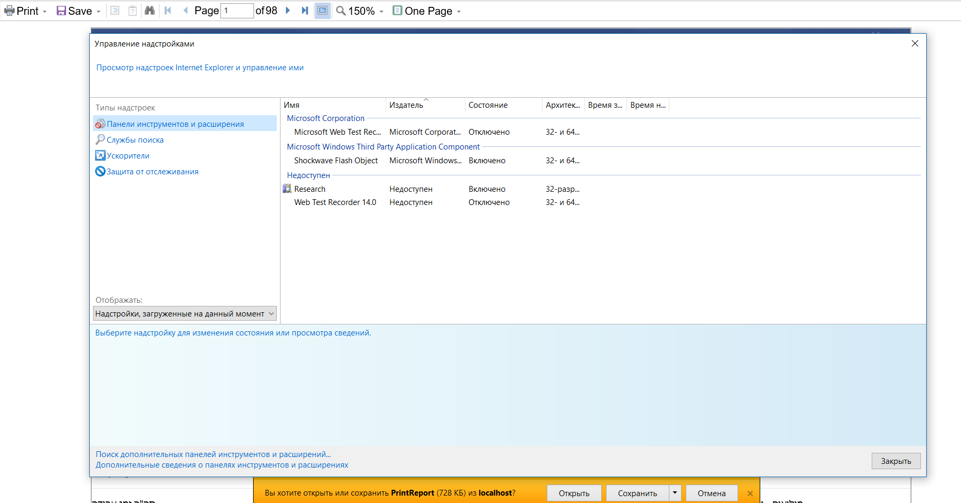Image resolution: width=961 pixels, height=503 pixels.
Task: Click the tracking protection blocked icon
Action: coord(100,171)
